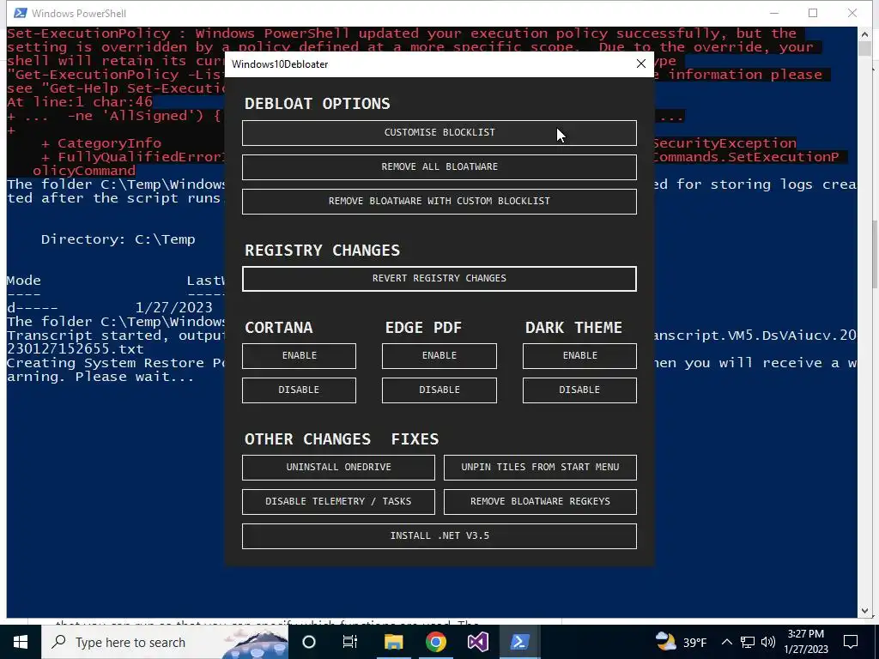This screenshot has width=879, height=659.
Task: Maximize the Windows PowerShell window
Action: [x=813, y=13]
